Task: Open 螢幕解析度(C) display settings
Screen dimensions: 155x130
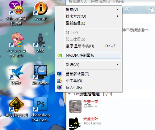Action: (88, 74)
